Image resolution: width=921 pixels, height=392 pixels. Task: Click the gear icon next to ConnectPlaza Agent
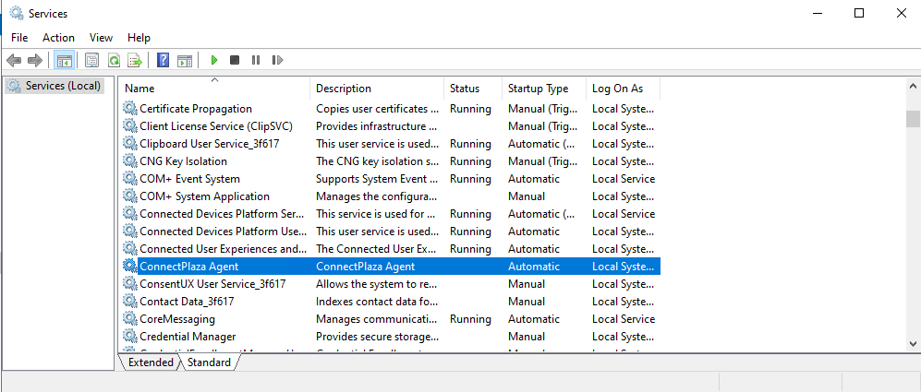129,267
